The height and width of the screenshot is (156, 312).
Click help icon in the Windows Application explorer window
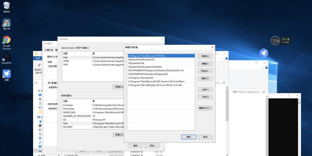point(266,68)
